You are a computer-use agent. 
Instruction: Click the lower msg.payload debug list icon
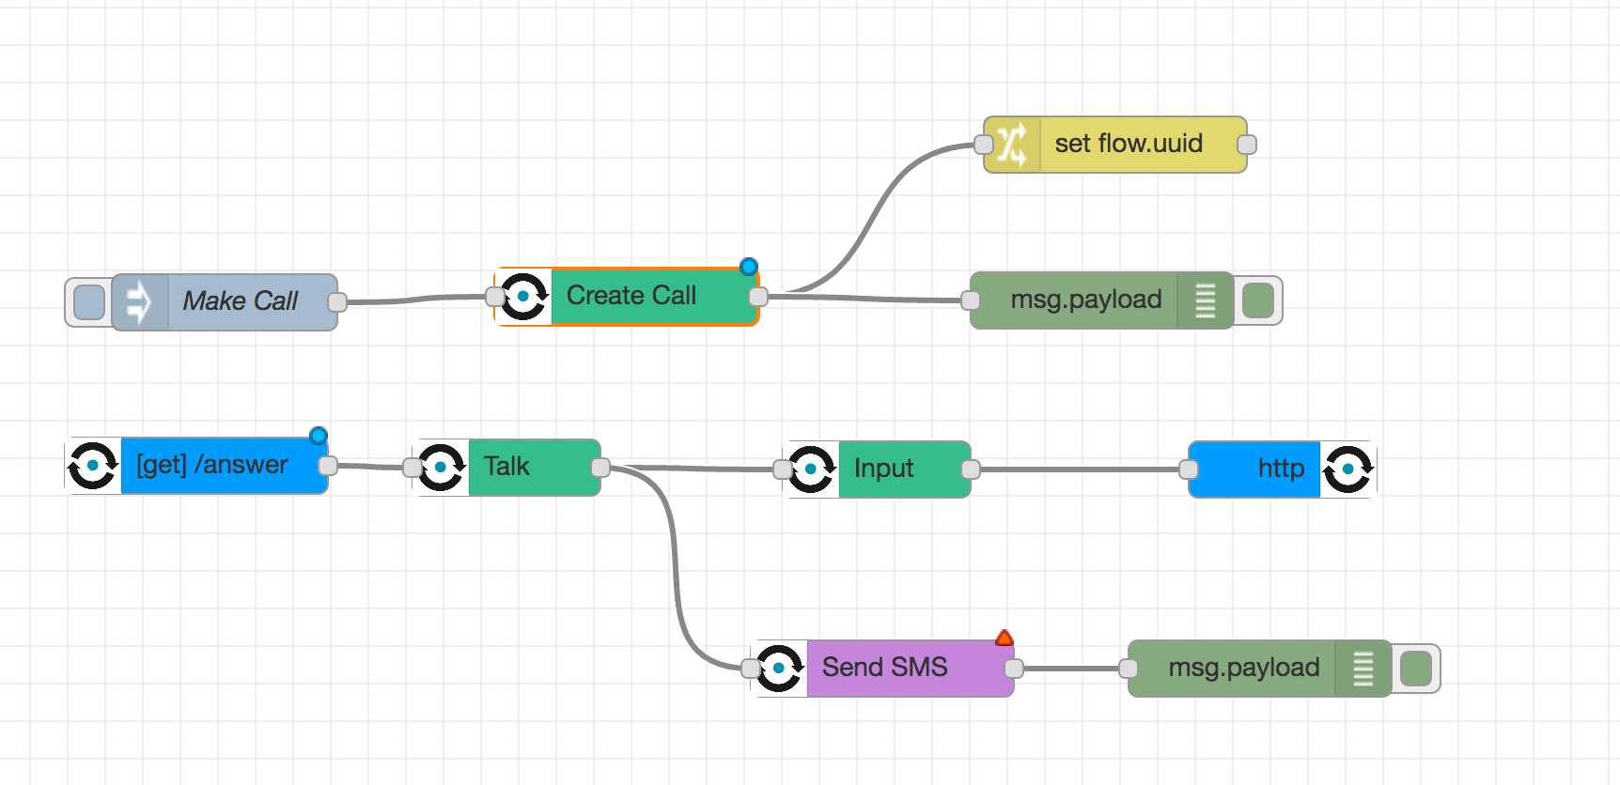click(x=1363, y=669)
